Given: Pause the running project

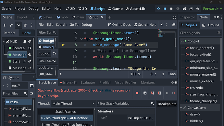Looking at the screenshot, I should 165,9.
